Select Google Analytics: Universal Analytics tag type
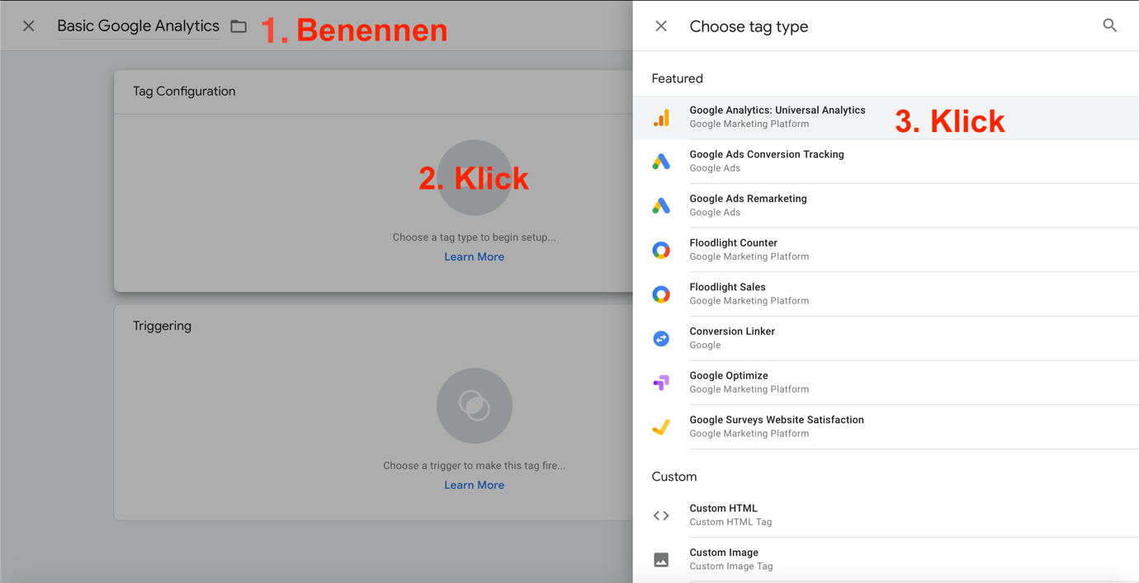1139x583 pixels. coord(886,117)
